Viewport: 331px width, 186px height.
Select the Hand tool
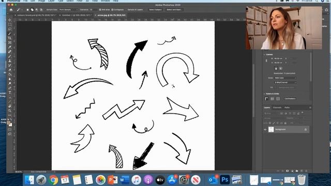pos(10,106)
